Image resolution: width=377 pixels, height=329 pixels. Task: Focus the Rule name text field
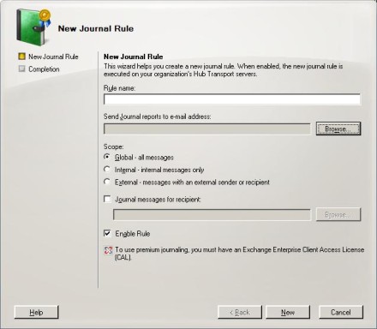point(232,99)
